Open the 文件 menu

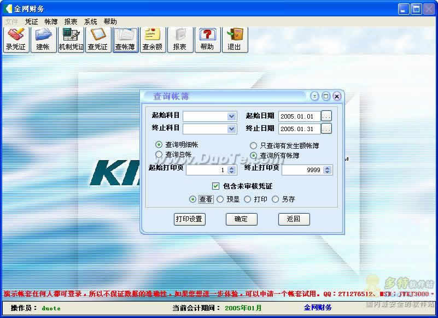(x=11, y=22)
